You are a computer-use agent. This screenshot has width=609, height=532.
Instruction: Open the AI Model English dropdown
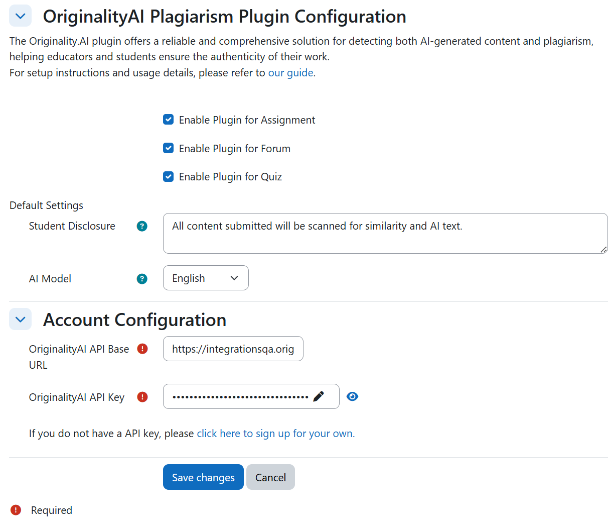click(206, 278)
